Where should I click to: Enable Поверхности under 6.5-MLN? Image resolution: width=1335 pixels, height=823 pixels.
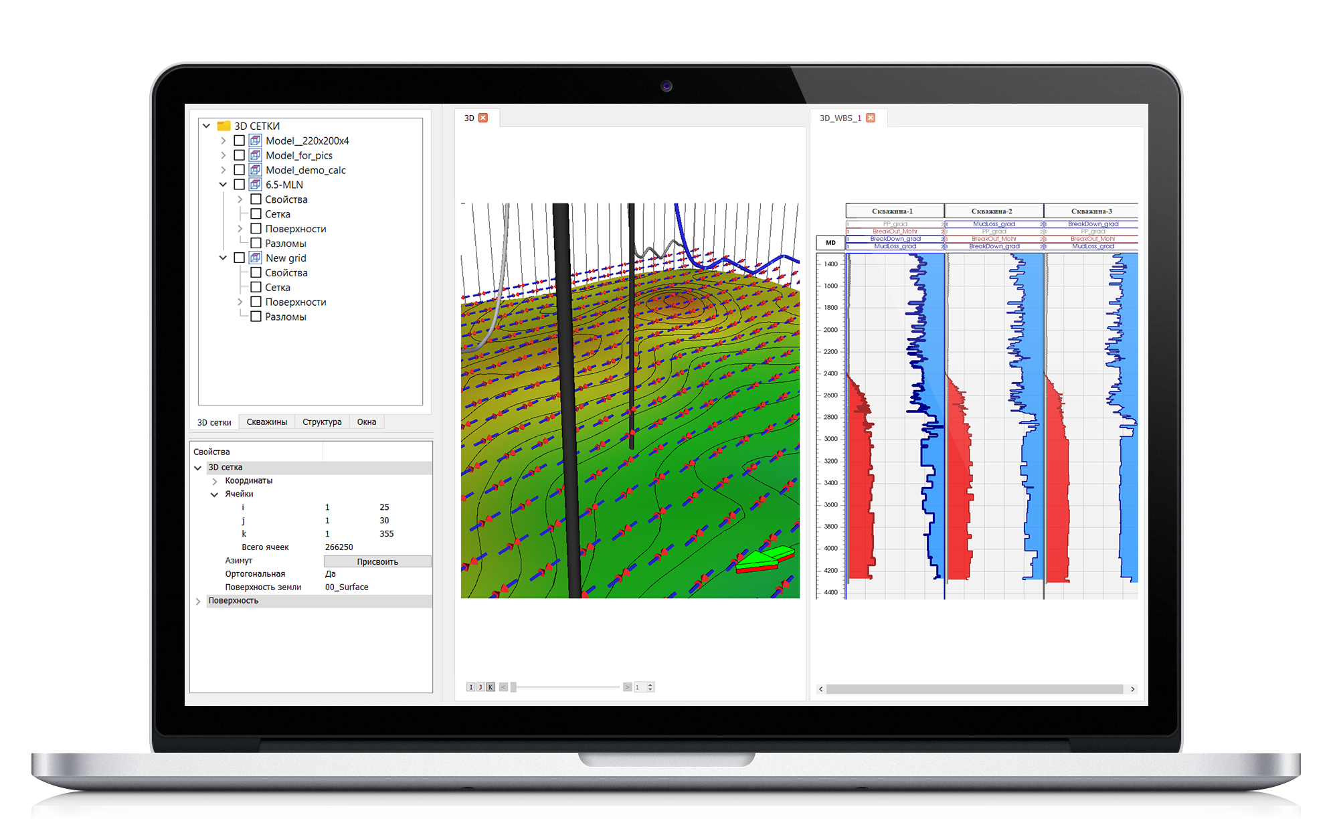pos(256,229)
